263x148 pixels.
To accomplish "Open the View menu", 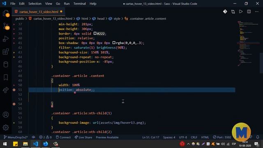I will pyautogui.click(x=48, y=4).
